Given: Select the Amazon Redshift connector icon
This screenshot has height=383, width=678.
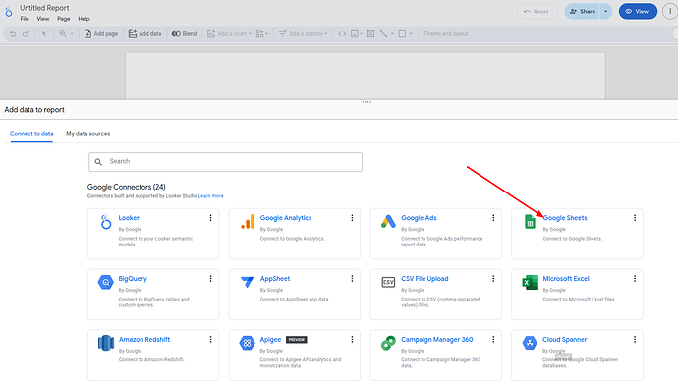Looking at the screenshot, I should click(106, 343).
